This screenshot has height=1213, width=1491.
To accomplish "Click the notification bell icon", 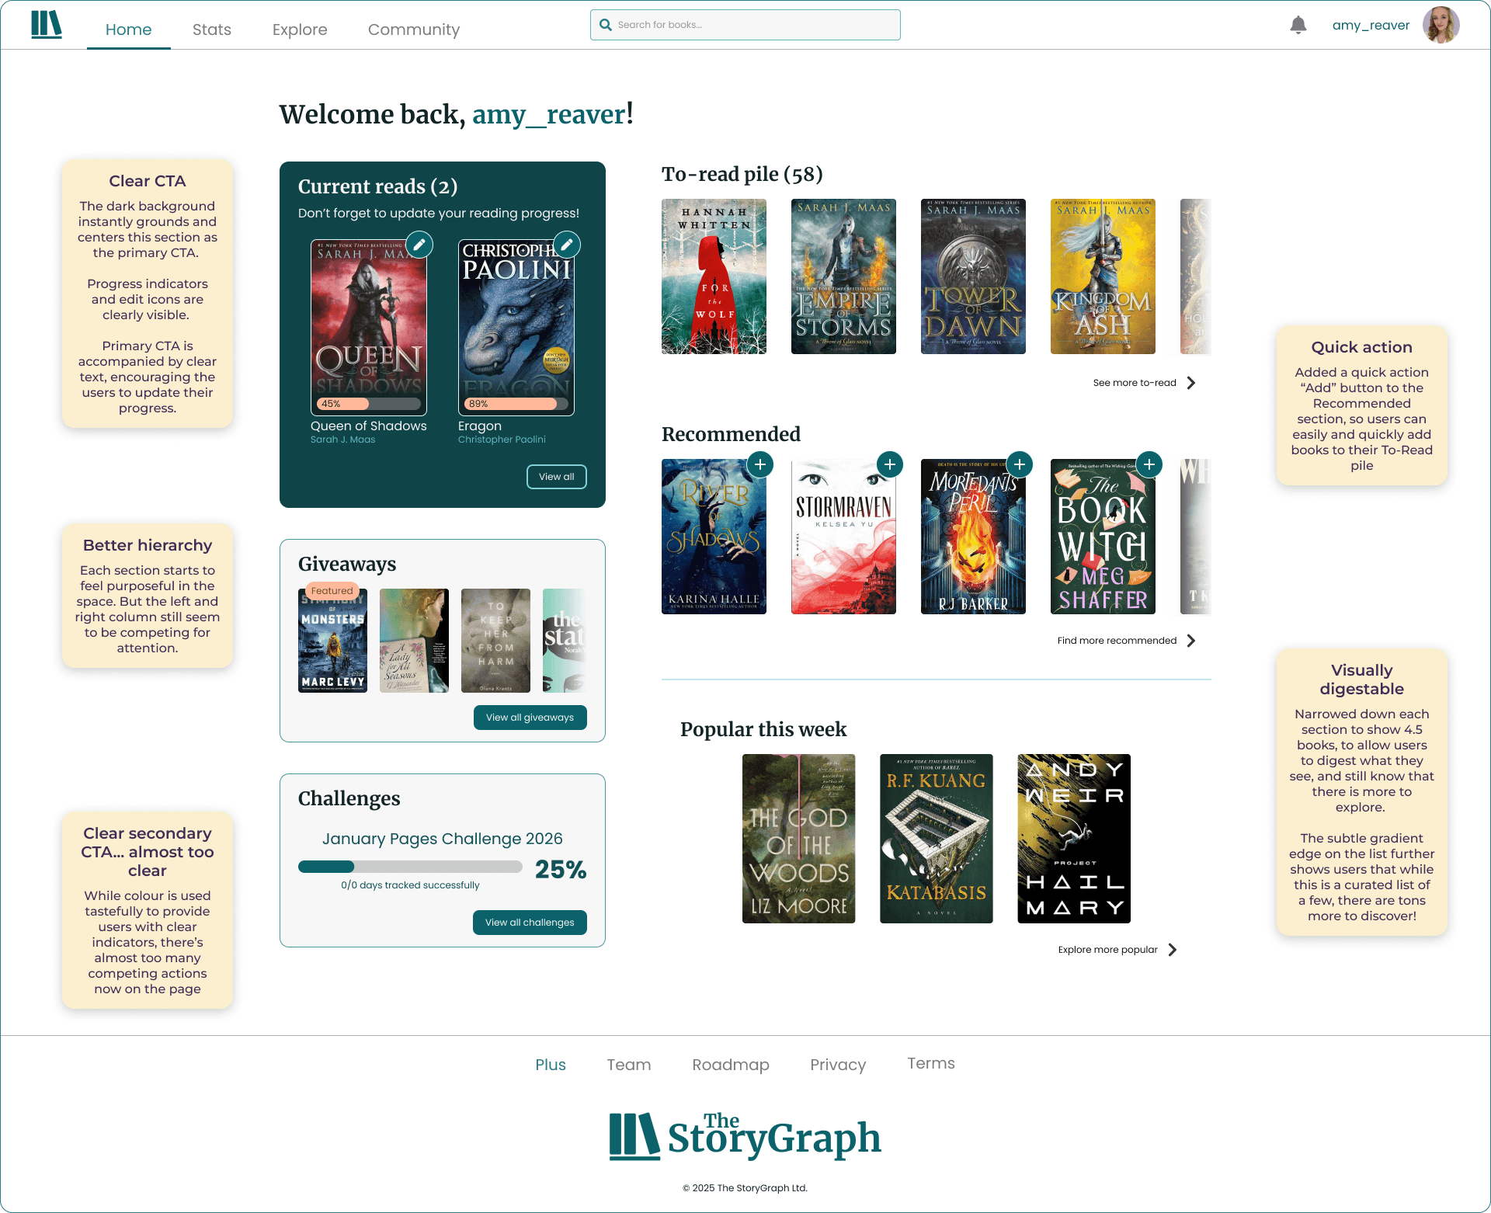I will [x=1298, y=25].
